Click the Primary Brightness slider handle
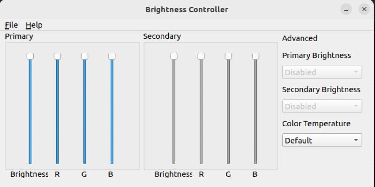 30,56
